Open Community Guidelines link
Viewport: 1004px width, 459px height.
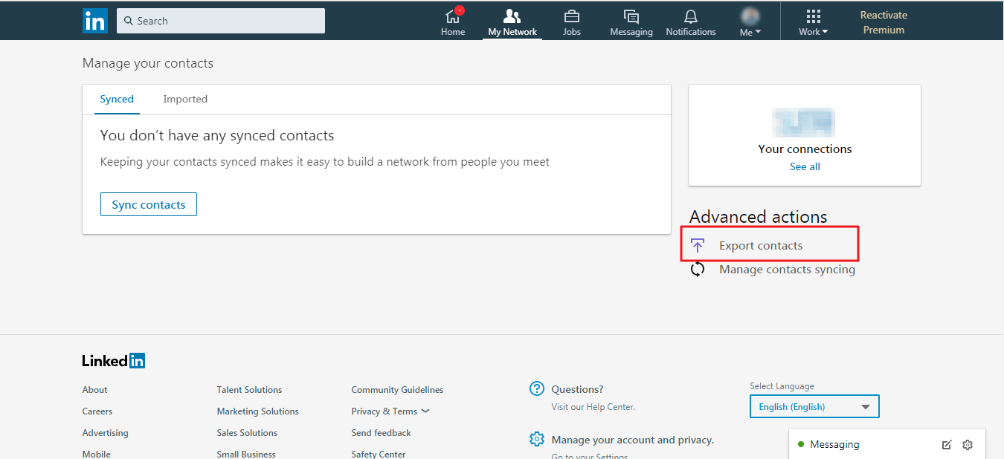tap(397, 389)
